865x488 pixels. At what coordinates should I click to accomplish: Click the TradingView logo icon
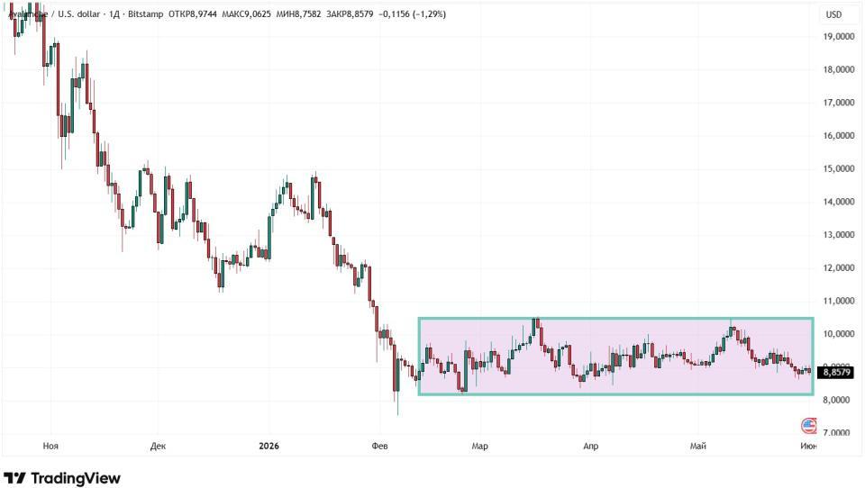click(x=14, y=477)
